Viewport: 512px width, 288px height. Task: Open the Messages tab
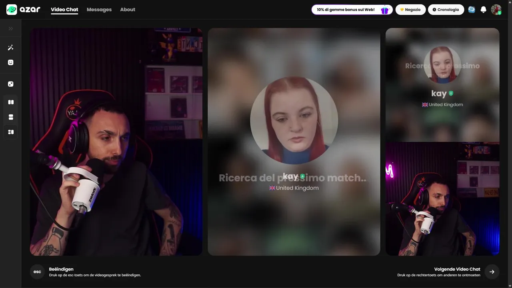(99, 10)
